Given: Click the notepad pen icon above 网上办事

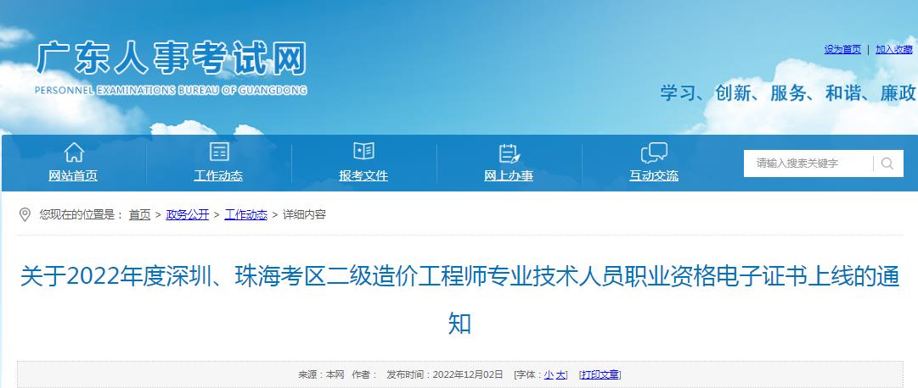Looking at the screenshot, I should 509,153.
